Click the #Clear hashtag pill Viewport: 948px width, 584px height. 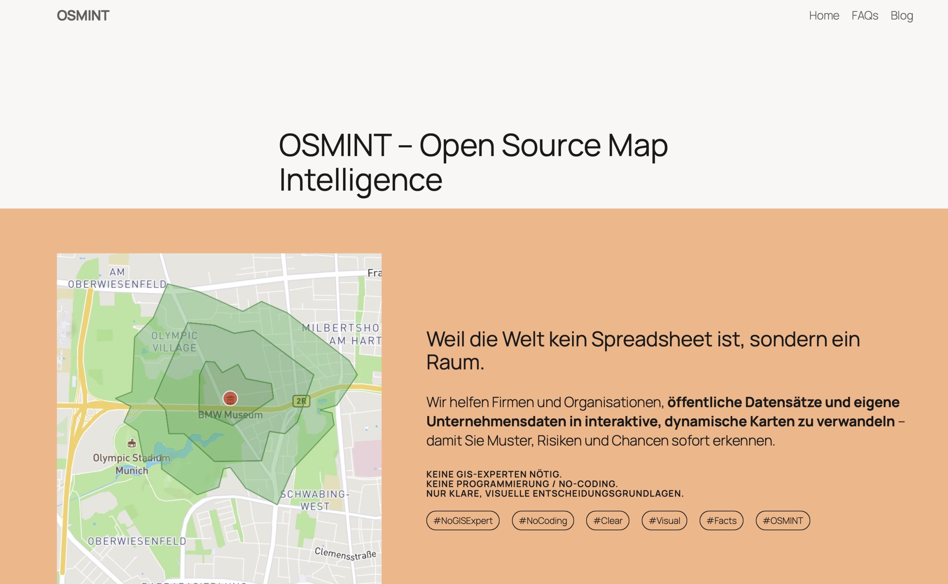[x=608, y=521]
